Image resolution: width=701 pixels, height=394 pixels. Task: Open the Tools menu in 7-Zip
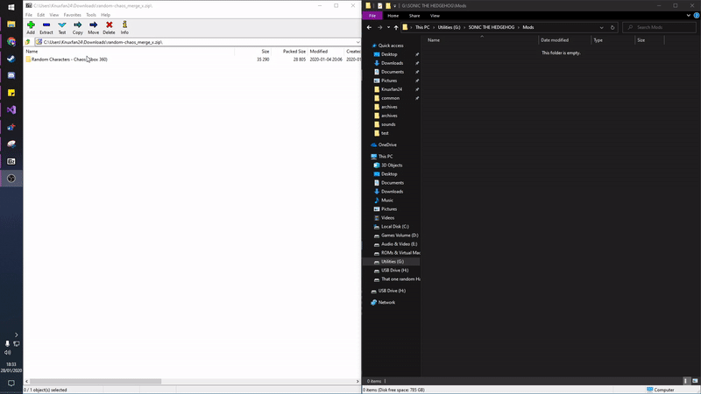click(91, 15)
